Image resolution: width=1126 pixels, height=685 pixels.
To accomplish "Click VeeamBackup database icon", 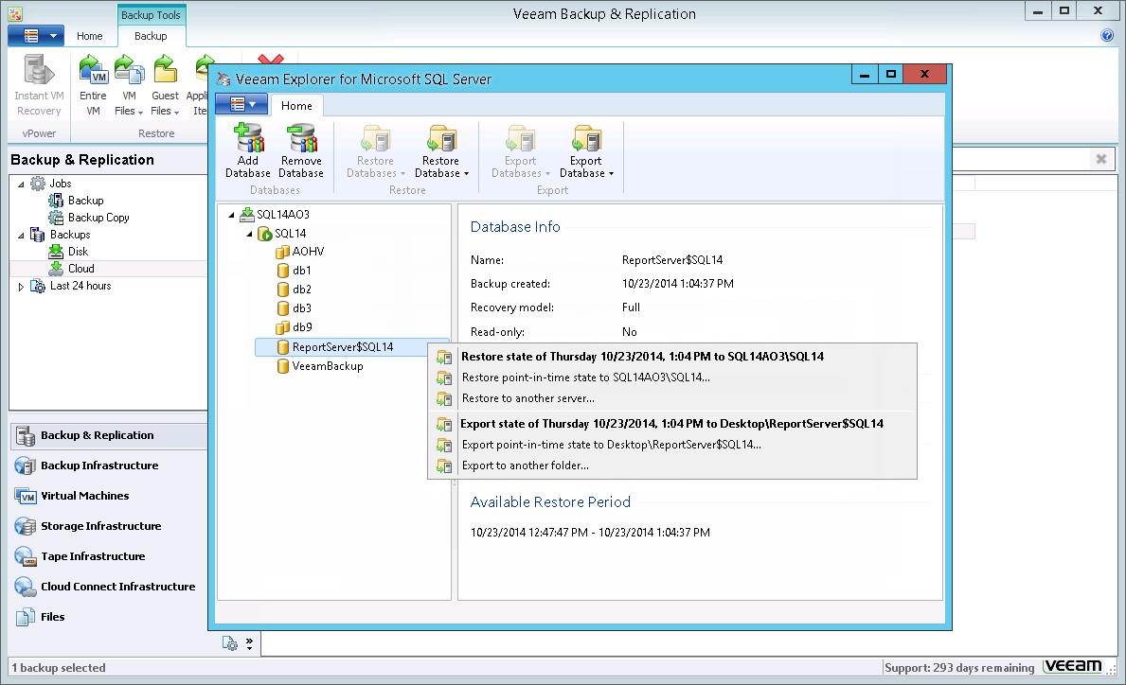I will click(x=283, y=366).
